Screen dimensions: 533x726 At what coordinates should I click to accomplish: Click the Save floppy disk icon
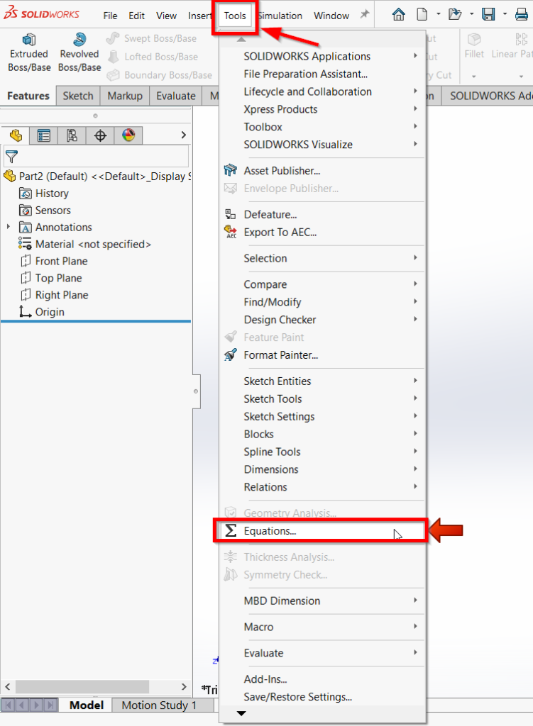[x=488, y=14]
